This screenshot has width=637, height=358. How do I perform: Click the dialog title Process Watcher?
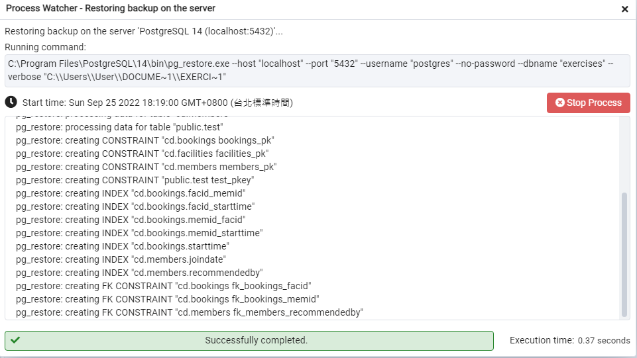click(111, 9)
